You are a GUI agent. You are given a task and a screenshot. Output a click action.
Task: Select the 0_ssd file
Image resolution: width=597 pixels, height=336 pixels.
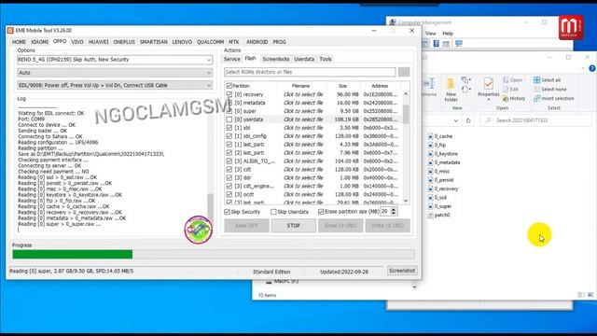coord(437,197)
